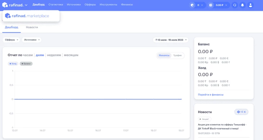Click the Акция! news tag
This screenshot has height=140, width=263.
coord(205,119)
